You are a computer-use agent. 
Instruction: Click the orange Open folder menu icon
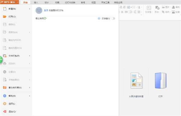click(5, 17)
